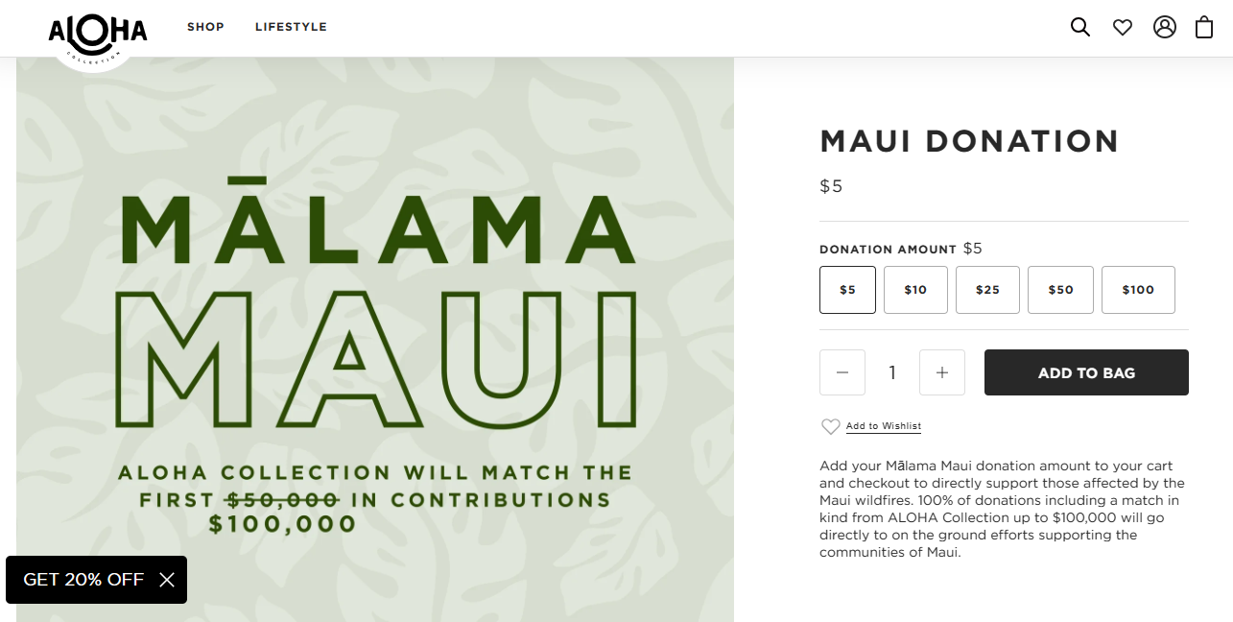Open the wishlist heart in header
1233x622 pixels.
point(1123,27)
